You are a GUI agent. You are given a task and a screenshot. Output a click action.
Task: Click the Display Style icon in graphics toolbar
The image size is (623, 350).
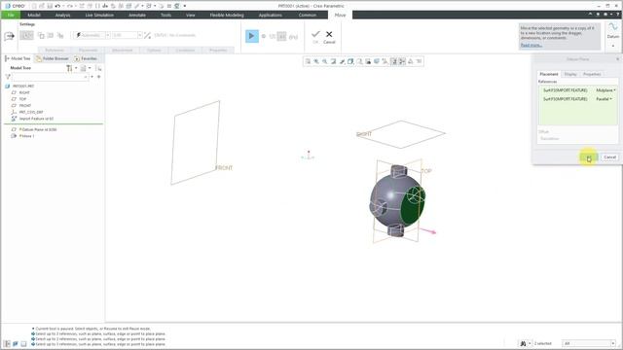tap(350, 61)
